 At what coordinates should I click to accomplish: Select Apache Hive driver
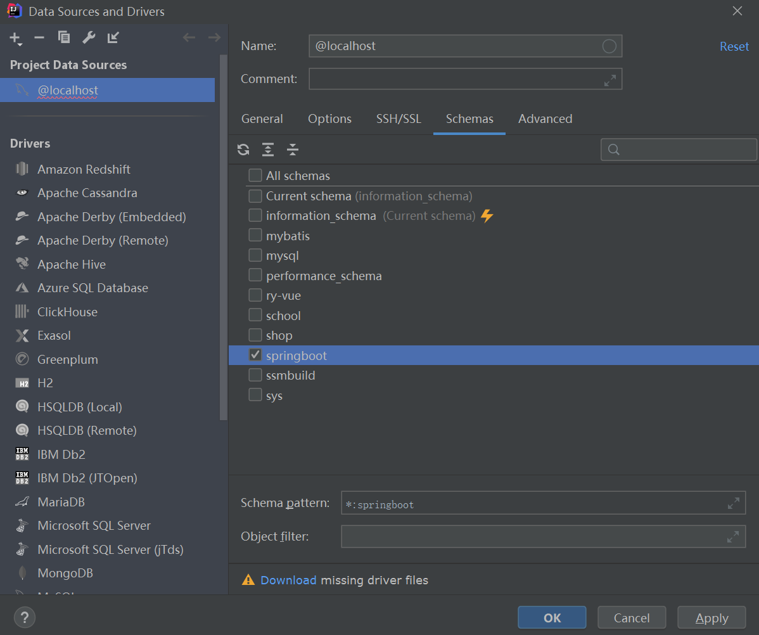[x=71, y=264]
